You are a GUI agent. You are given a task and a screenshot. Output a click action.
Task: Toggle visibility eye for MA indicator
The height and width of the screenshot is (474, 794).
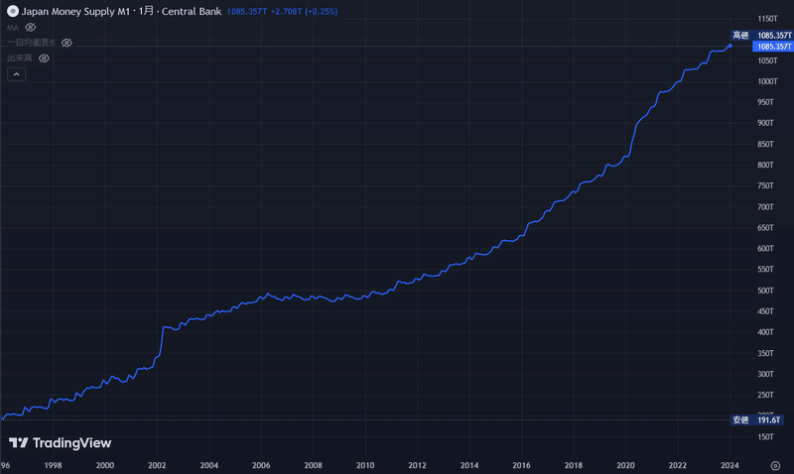(x=31, y=28)
